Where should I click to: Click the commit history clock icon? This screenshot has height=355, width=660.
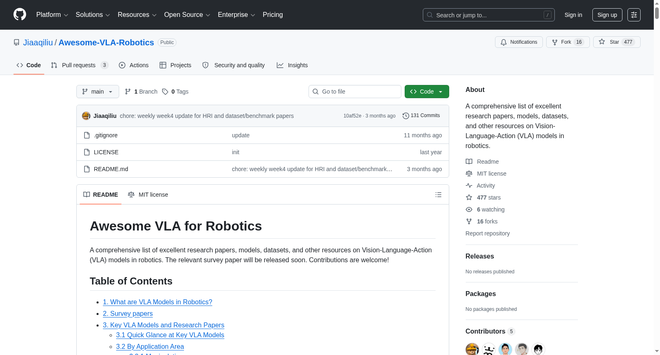coord(405,116)
